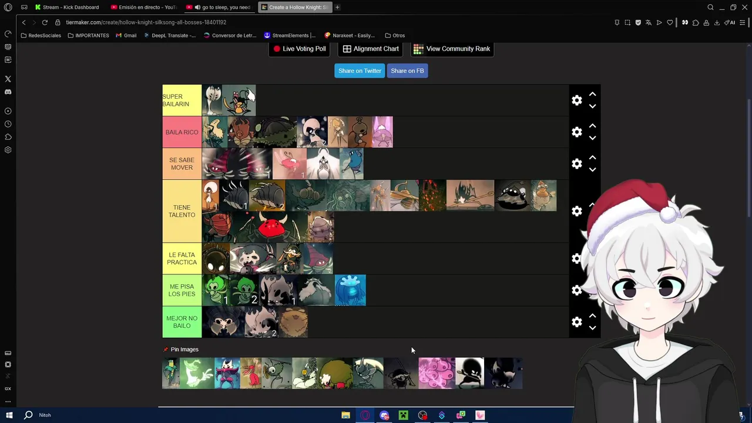Open Minecraft from taskbar
Image resolution: width=752 pixels, height=423 pixels.
pyautogui.click(x=403, y=415)
